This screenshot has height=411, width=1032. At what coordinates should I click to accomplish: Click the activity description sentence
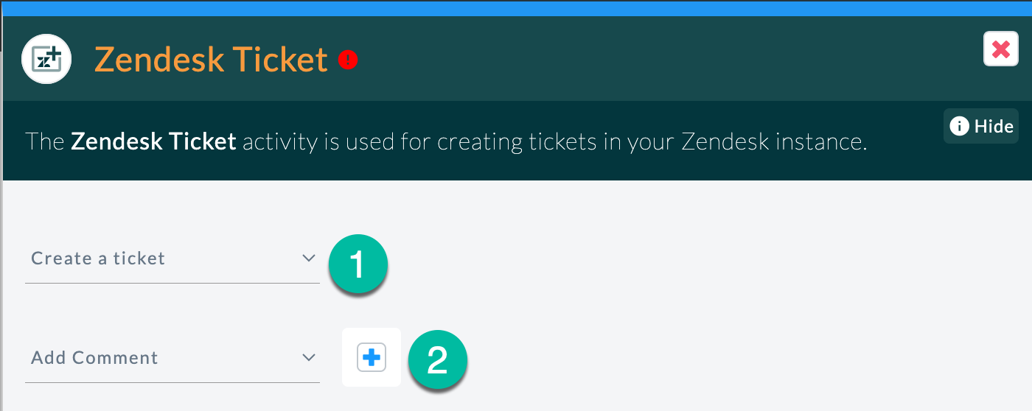(x=446, y=141)
